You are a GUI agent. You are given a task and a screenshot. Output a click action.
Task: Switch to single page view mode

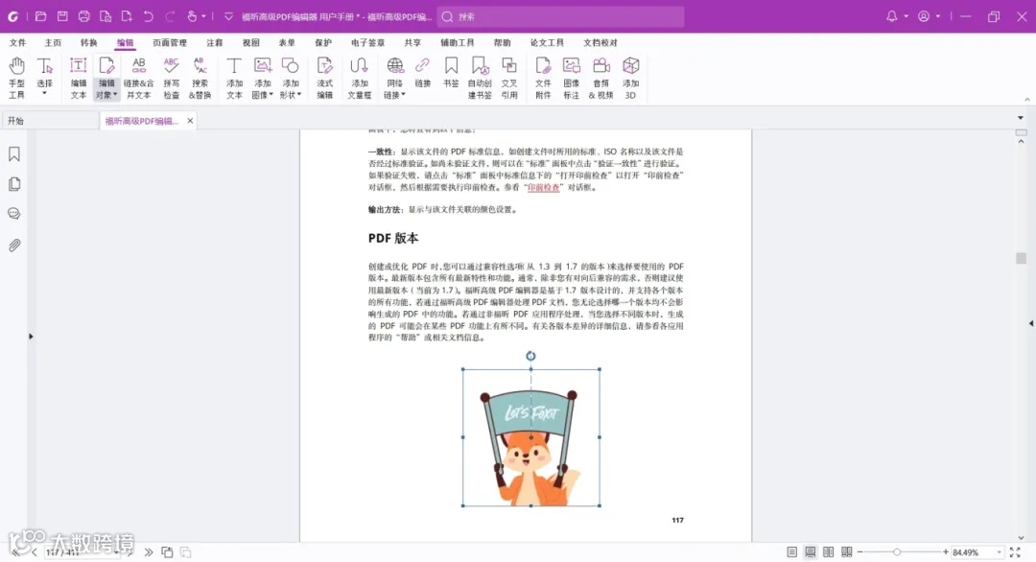[792, 552]
